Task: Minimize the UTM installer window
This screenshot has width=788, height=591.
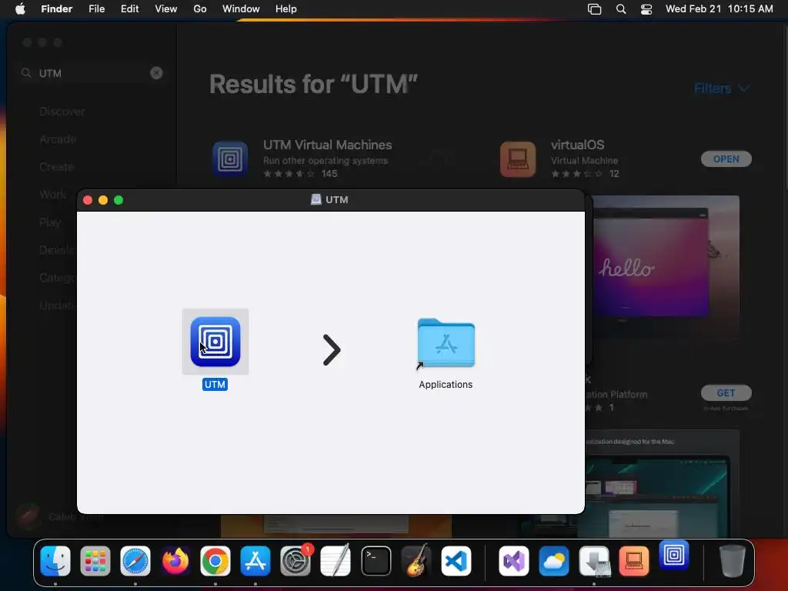Action: coord(103,200)
